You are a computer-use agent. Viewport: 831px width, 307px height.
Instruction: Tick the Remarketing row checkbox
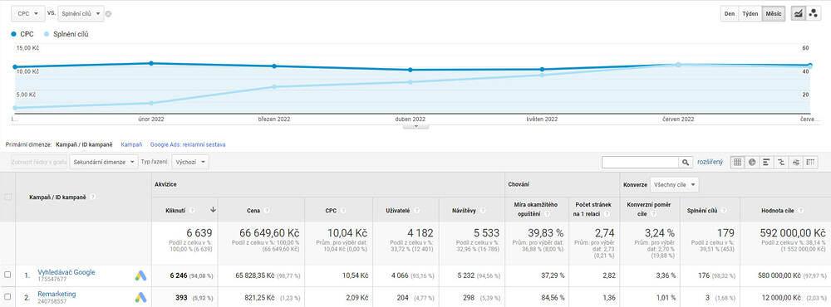(7, 296)
